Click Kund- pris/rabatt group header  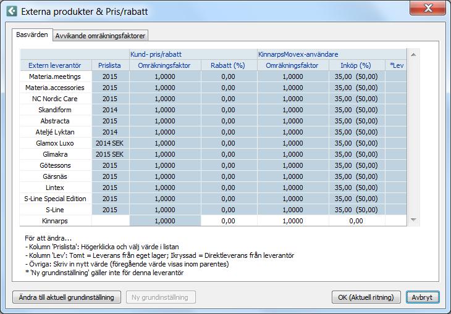[x=193, y=54]
